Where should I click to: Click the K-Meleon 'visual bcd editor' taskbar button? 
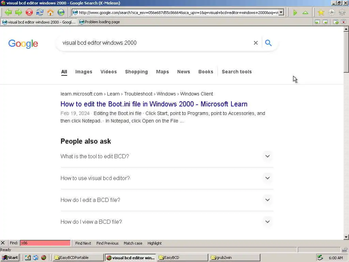131,258
